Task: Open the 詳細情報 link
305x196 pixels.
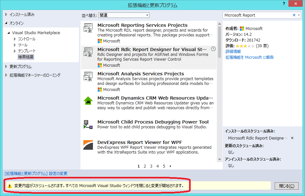Action: [x=233, y=51]
